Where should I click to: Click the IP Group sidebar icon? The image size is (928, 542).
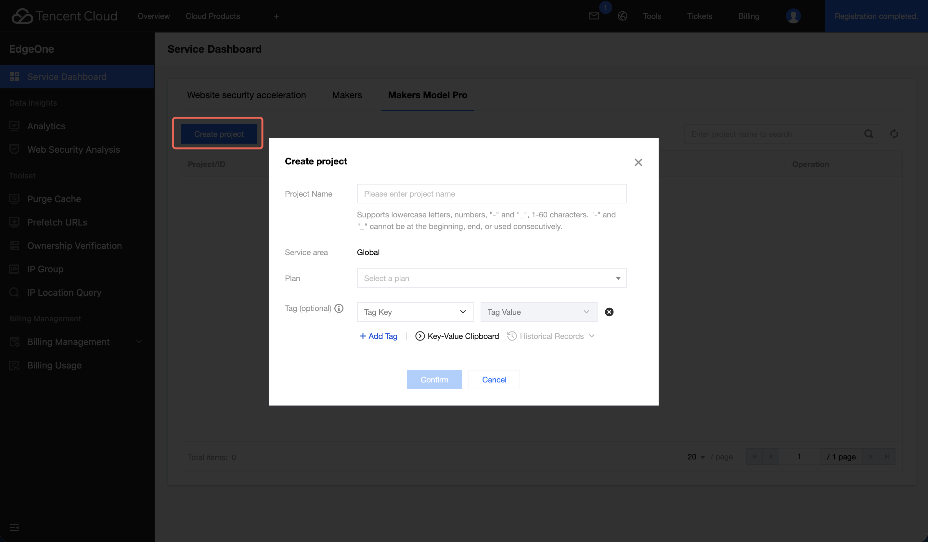click(x=14, y=269)
